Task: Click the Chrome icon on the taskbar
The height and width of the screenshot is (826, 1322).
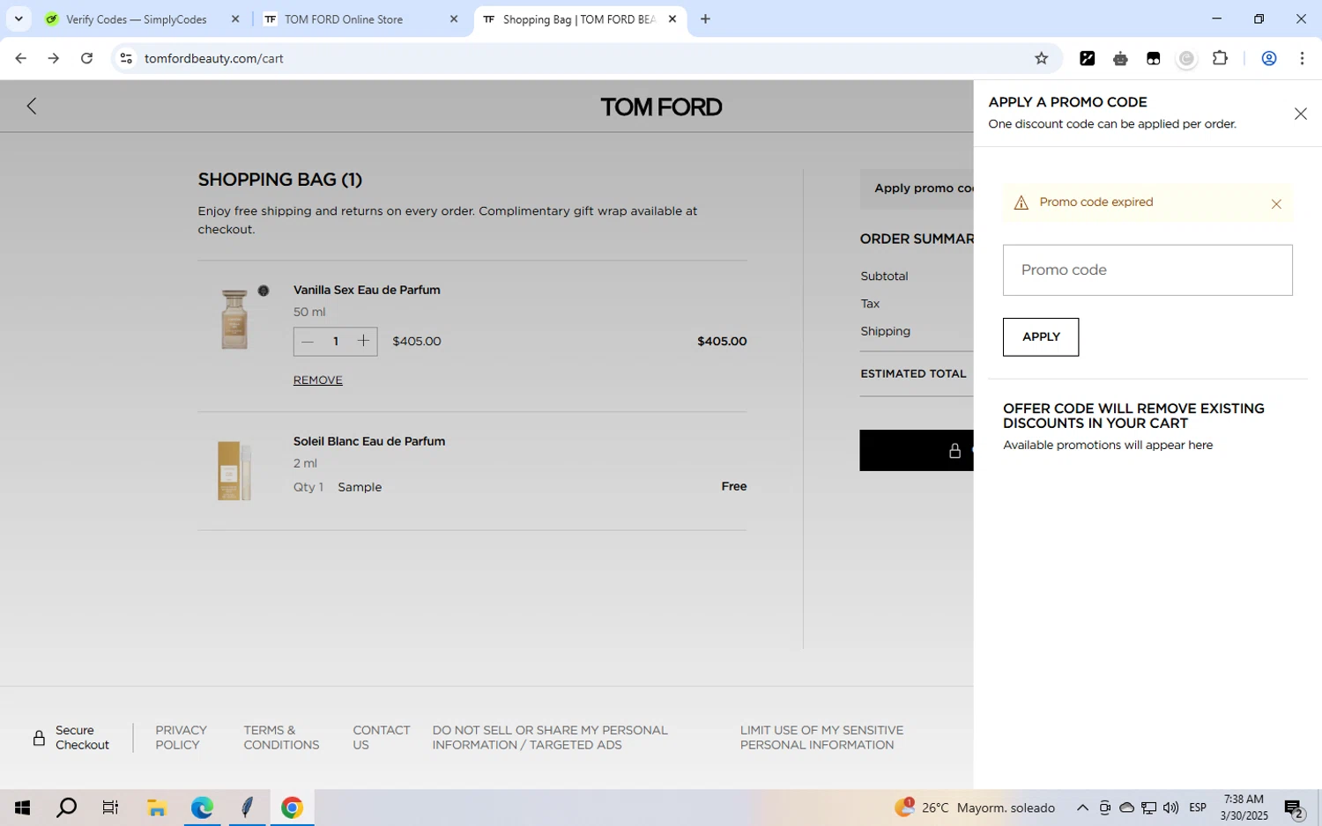Action: pos(293,808)
